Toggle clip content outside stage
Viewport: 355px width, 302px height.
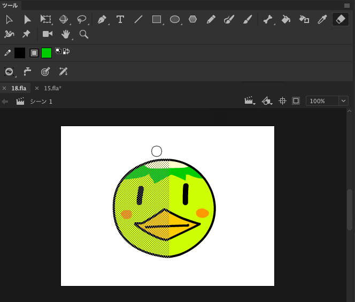pos(296,100)
